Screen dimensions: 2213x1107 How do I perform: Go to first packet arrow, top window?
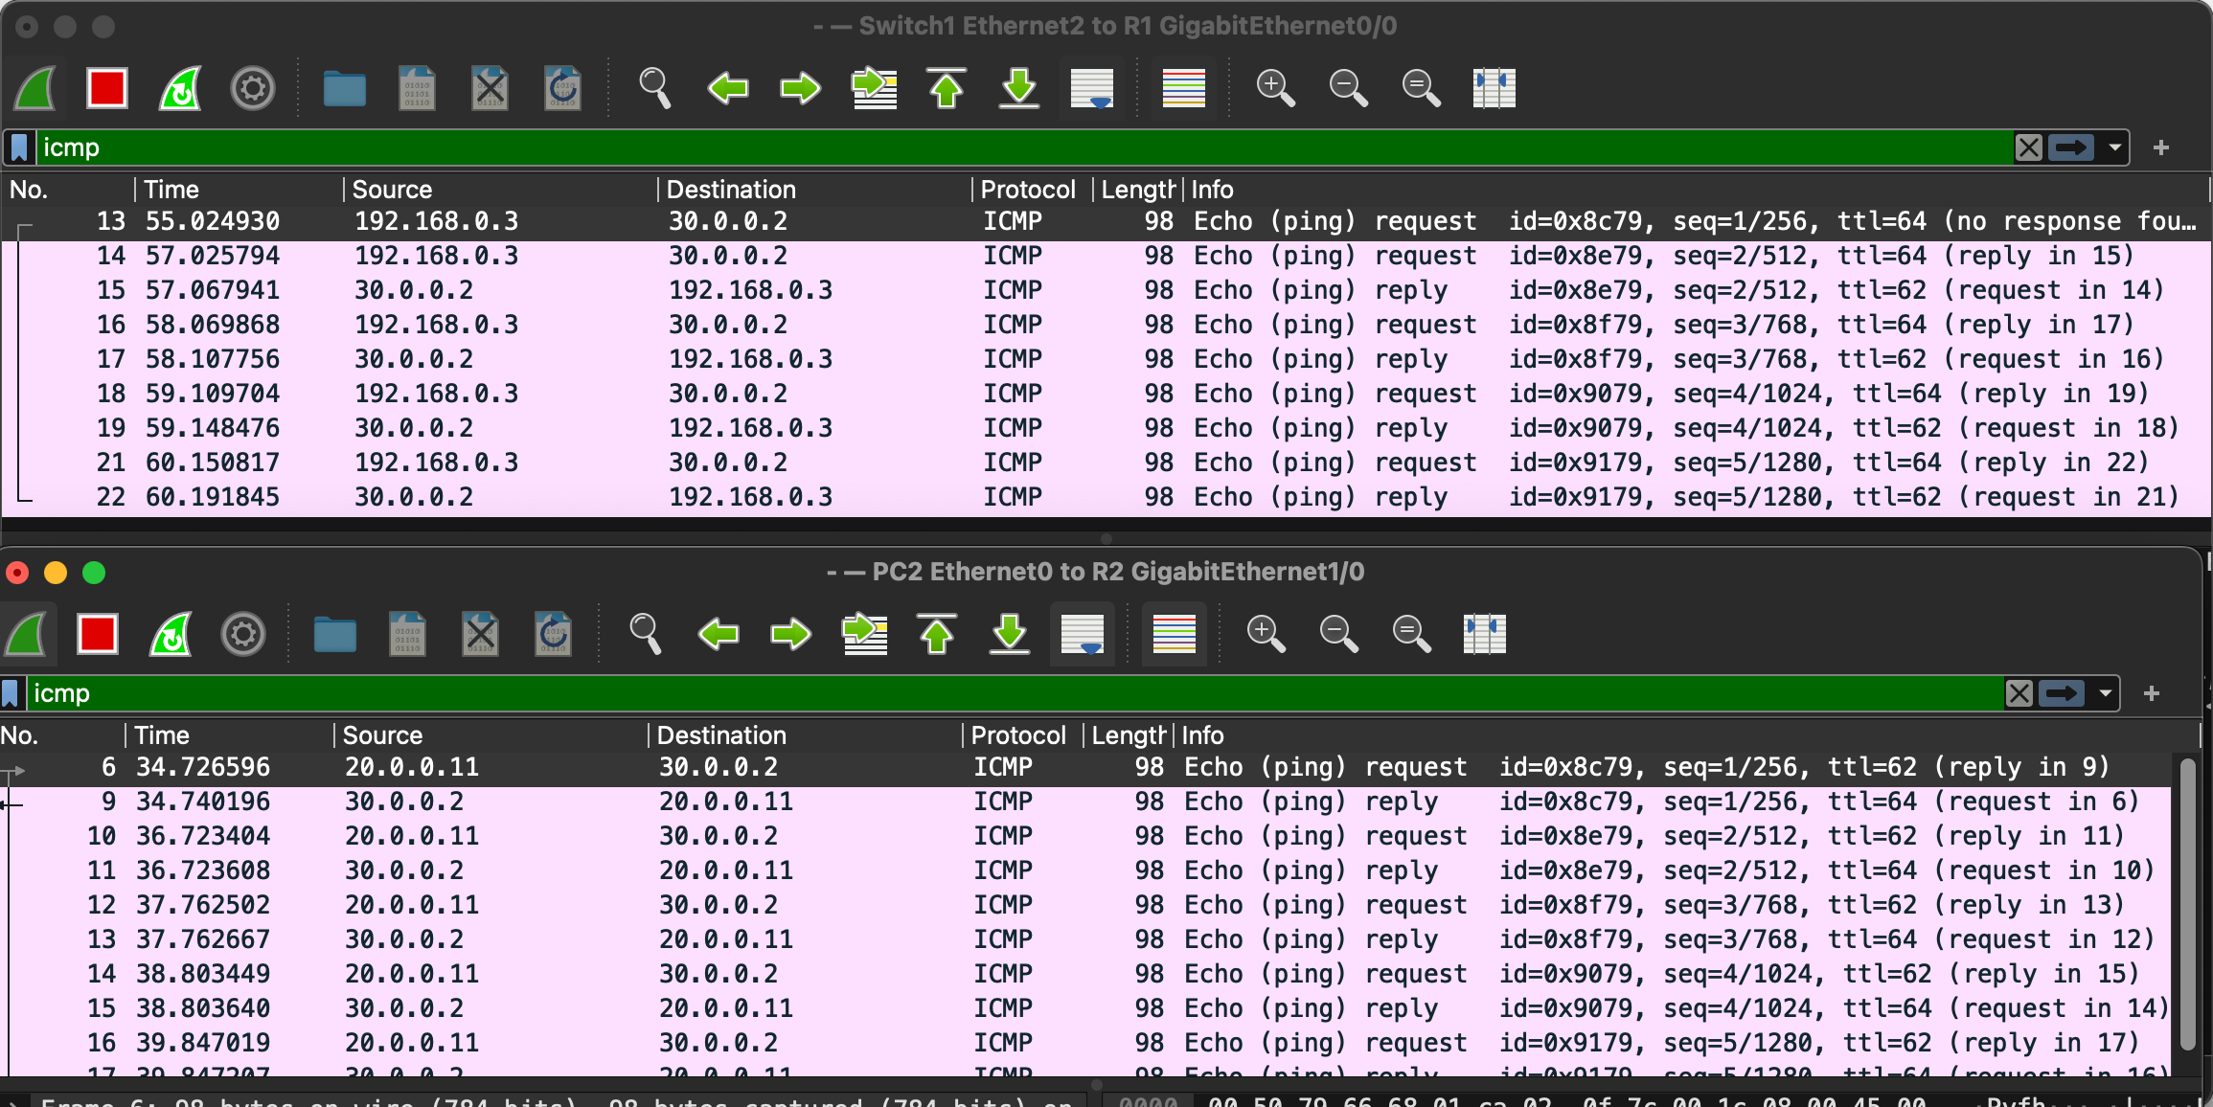(x=947, y=88)
